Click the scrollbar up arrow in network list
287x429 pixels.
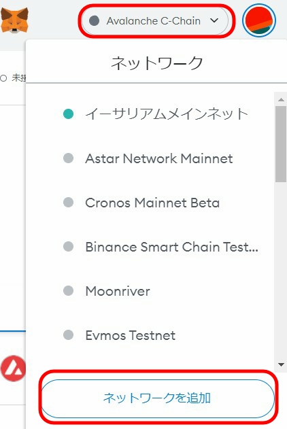281,99
